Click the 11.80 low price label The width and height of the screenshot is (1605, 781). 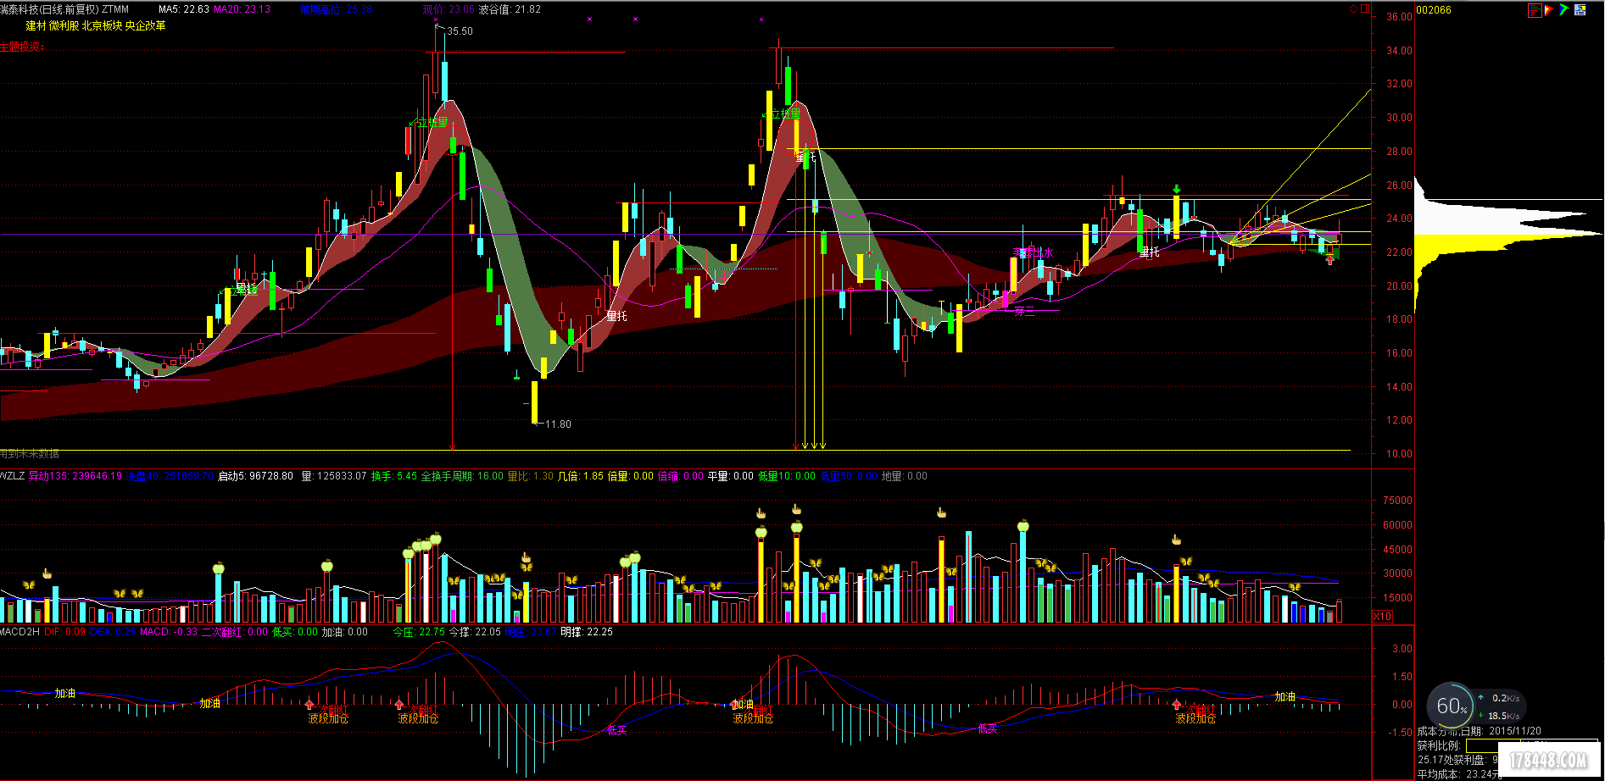pyautogui.click(x=558, y=424)
